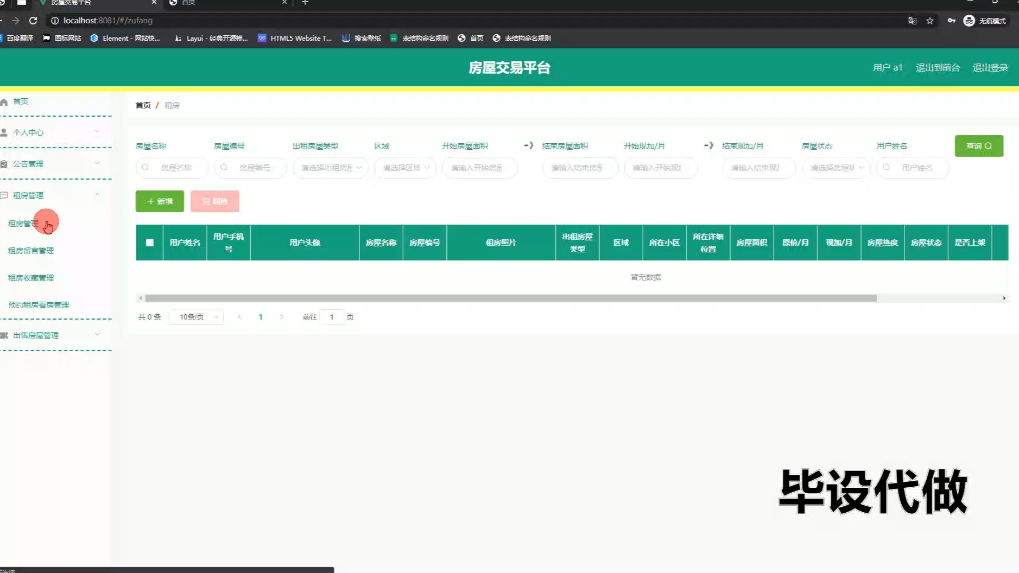View site info icon in address bar

[55, 21]
